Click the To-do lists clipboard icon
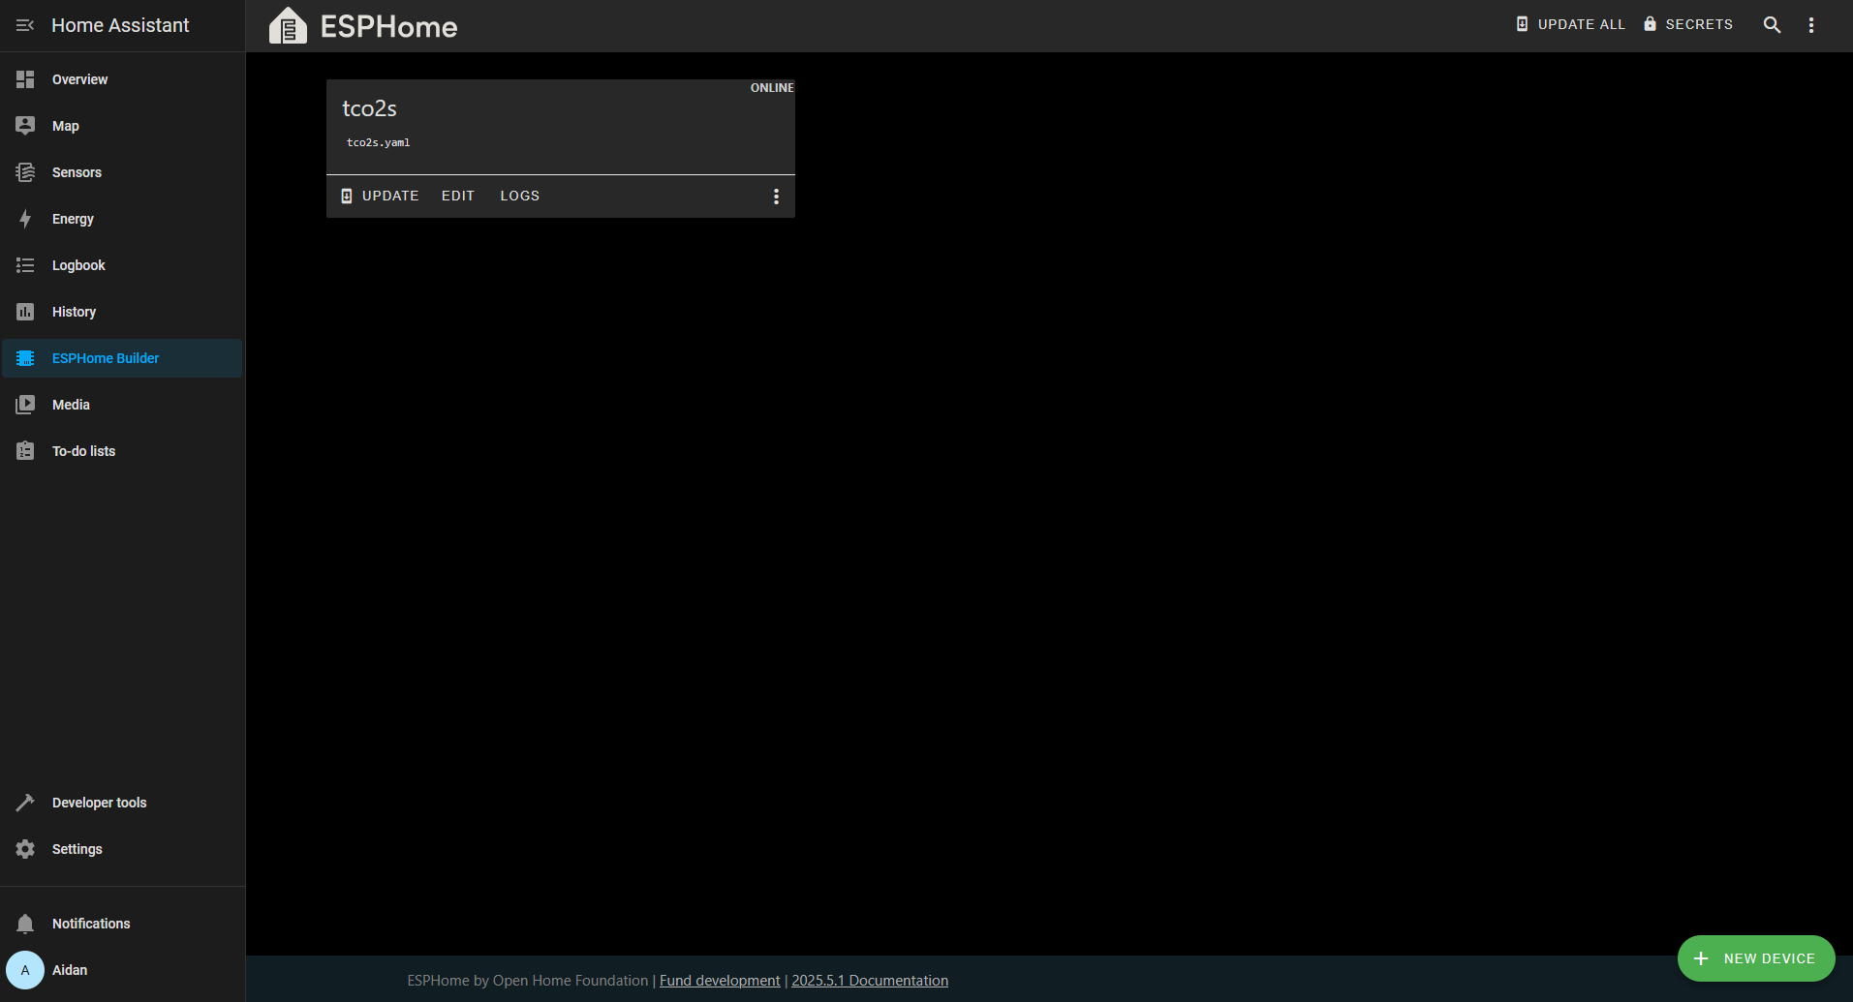The width and height of the screenshot is (1853, 1002). (x=25, y=451)
